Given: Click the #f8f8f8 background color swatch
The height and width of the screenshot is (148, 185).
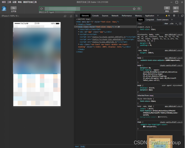Looking at the screenshot, I should pyautogui.click(x=159, y=117).
